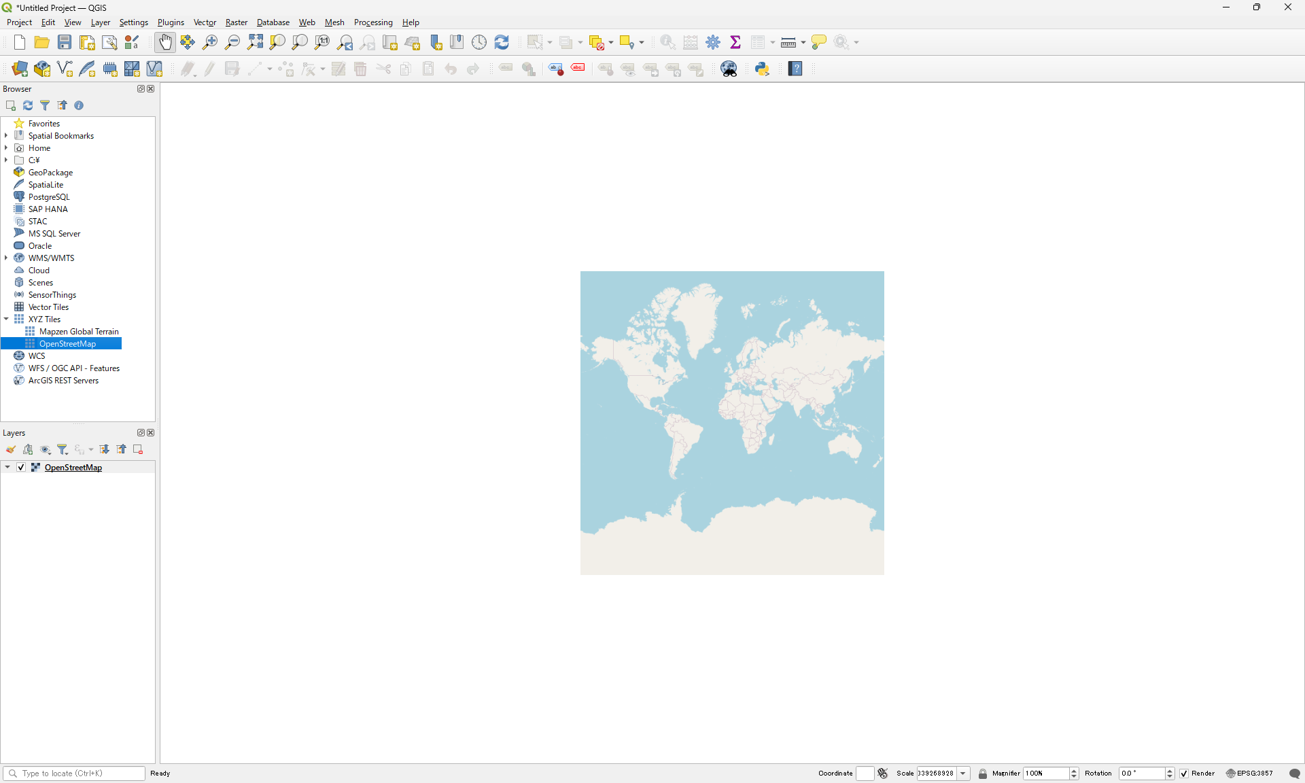Toggle the scale lock icon

coord(982,773)
